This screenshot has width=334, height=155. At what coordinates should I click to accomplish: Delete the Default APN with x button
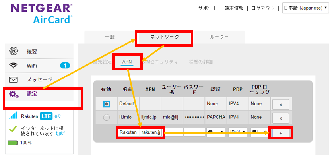click(281, 105)
